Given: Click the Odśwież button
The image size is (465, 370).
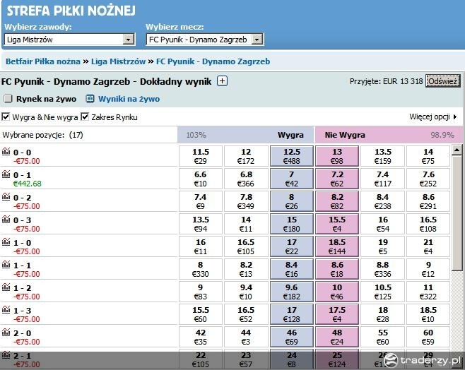Looking at the screenshot, I should tap(443, 81).
